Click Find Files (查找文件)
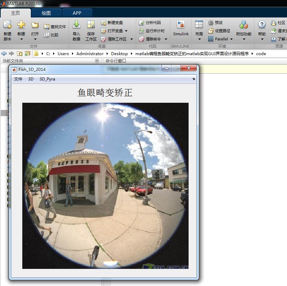Image resolution: width=287 pixels, height=286 pixels. [55, 27]
